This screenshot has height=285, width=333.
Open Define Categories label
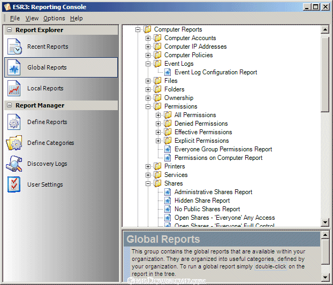coord(50,143)
